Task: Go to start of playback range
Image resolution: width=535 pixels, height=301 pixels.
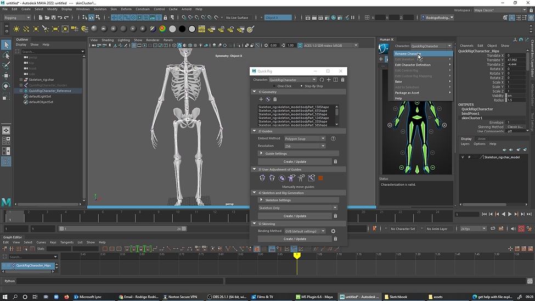Action: click(484, 214)
